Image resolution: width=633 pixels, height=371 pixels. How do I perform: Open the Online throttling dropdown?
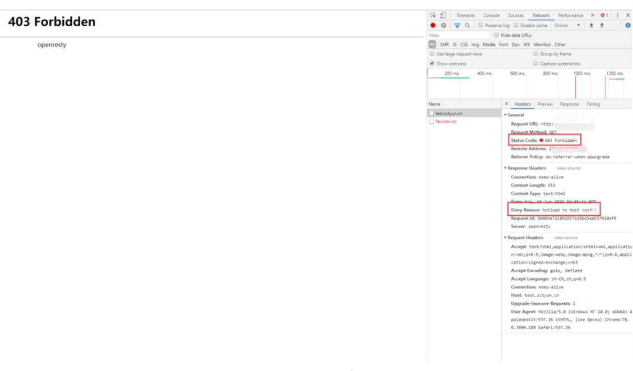pyautogui.click(x=567, y=25)
